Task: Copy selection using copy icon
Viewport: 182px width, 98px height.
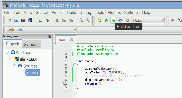Action: pos(64,21)
